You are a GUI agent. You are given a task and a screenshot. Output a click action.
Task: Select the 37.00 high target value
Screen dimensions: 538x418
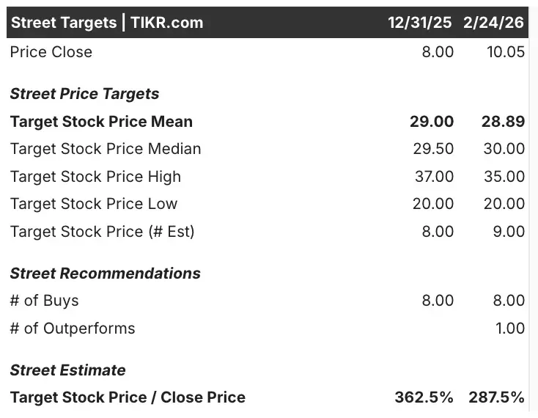[432, 177]
